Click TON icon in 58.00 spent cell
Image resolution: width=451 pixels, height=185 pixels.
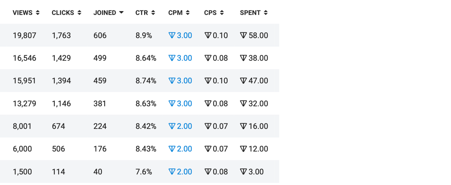243,35
